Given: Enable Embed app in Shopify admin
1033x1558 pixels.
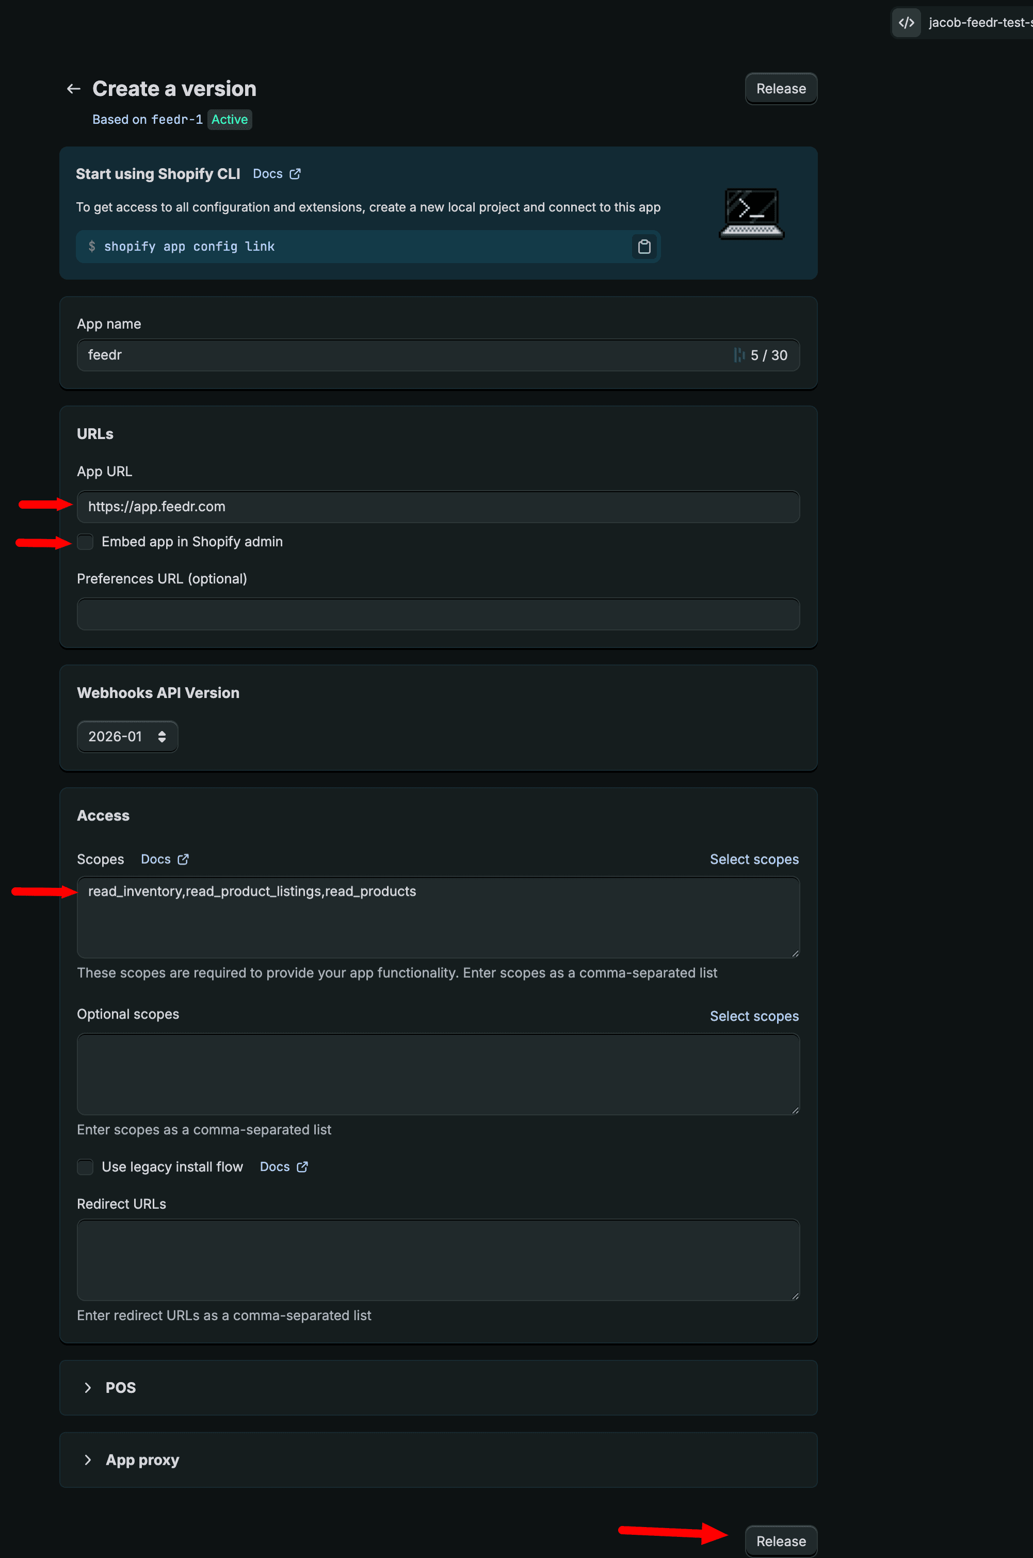Looking at the screenshot, I should [x=86, y=542].
